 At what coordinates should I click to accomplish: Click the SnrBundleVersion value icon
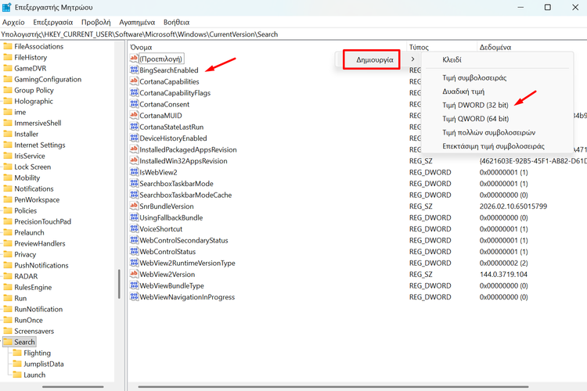(134, 206)
